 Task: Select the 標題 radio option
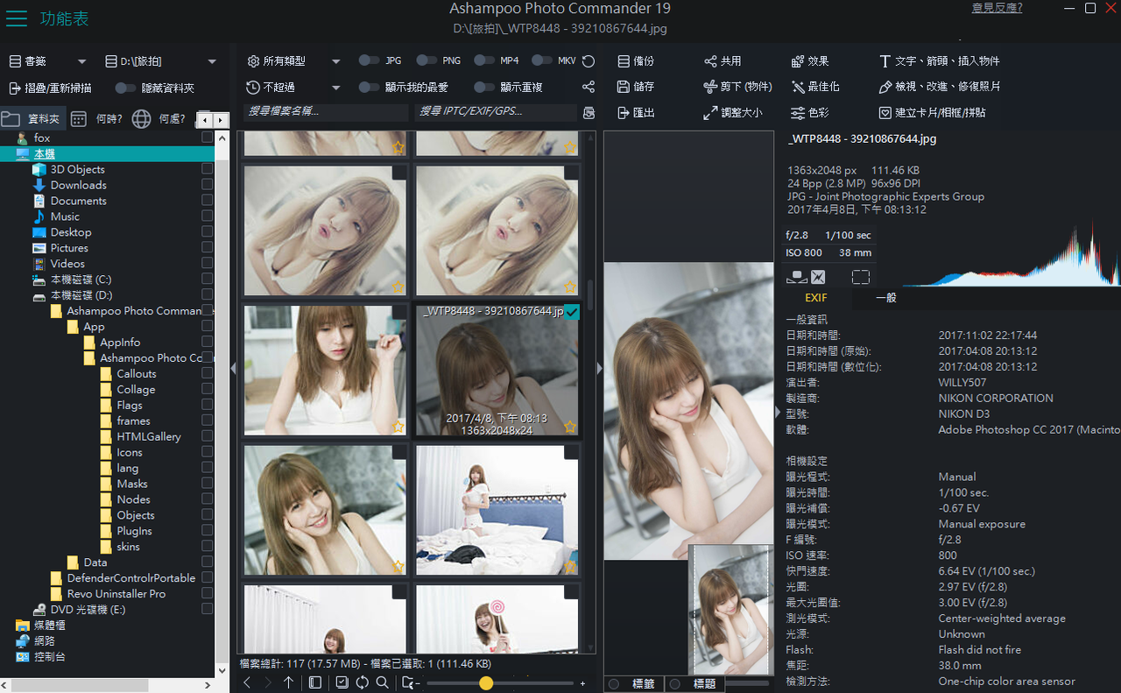point(675,683)
